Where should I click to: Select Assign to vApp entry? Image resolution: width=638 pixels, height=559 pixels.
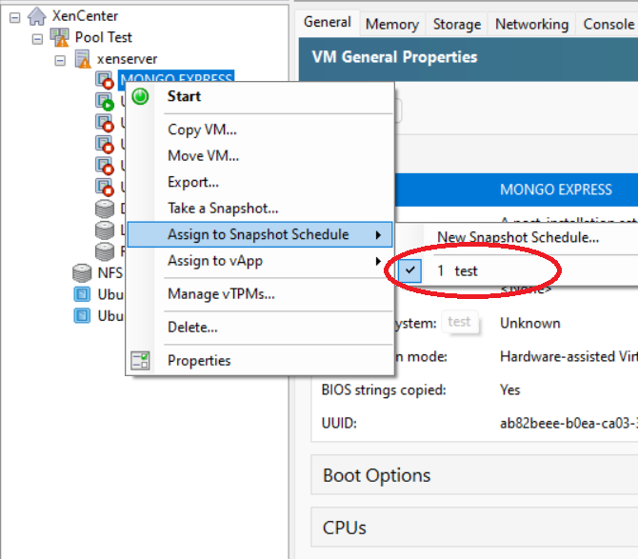point(260,261)
